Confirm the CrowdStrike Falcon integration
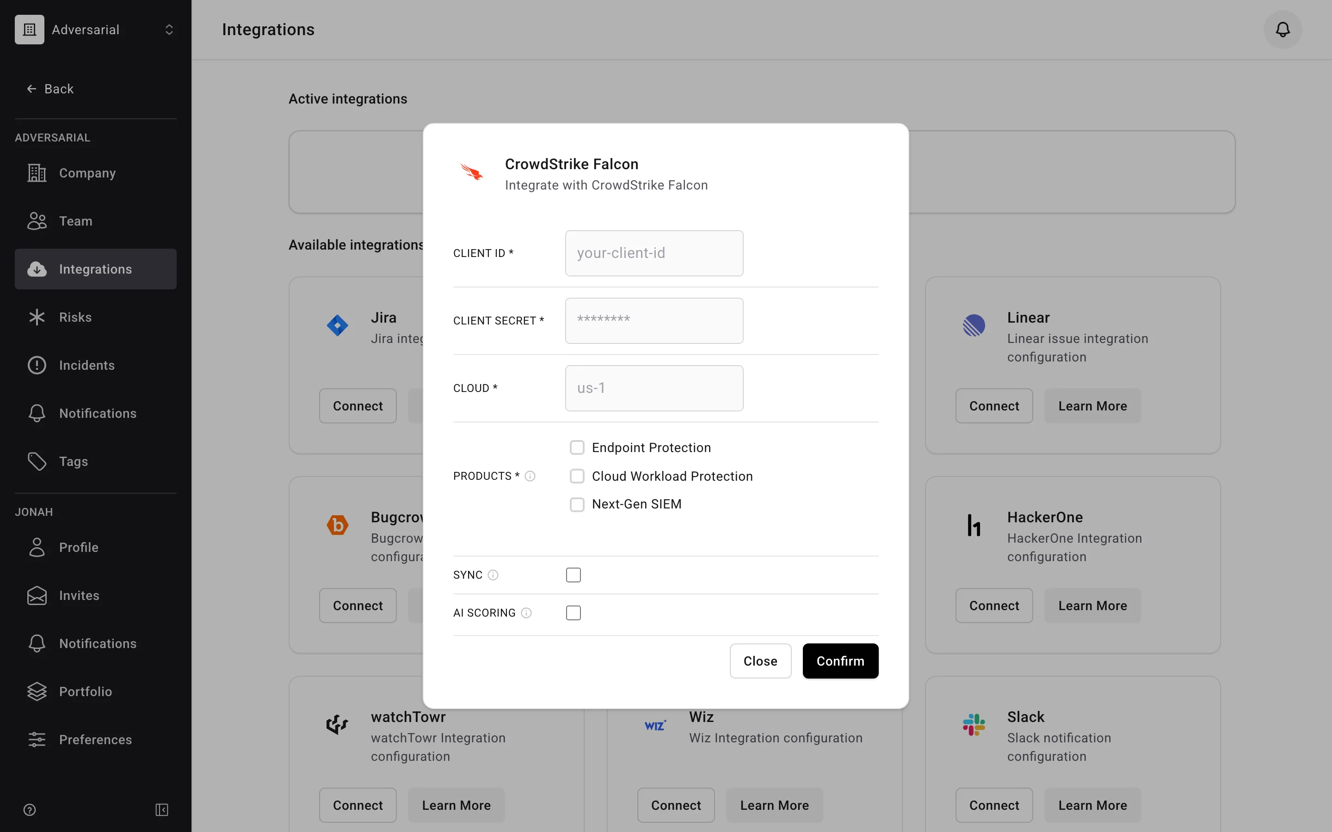The width and height of the screenshot is (1332, 832). [840, 661]
